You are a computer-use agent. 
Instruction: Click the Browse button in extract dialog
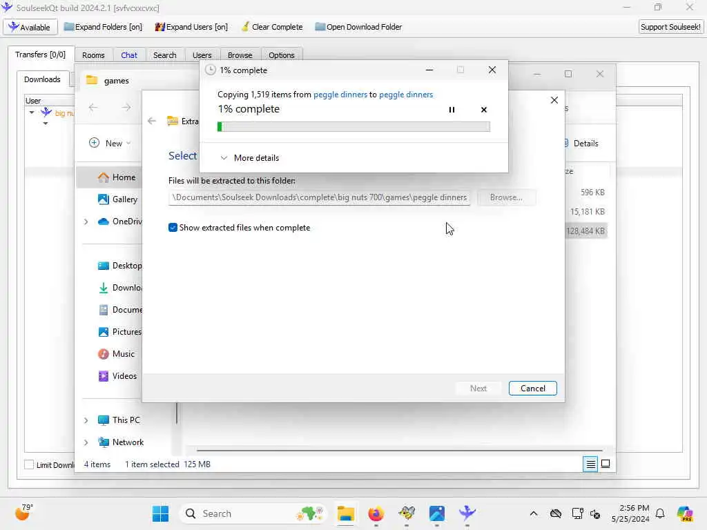(506, 197)
